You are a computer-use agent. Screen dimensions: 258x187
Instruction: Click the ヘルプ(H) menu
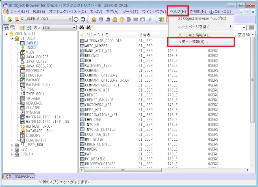click(178, 11)
